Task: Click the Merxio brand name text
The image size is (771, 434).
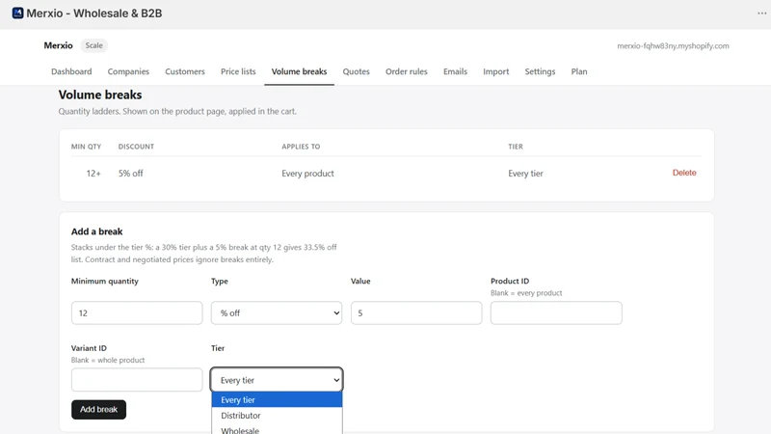Action: (x=58, y=45)
